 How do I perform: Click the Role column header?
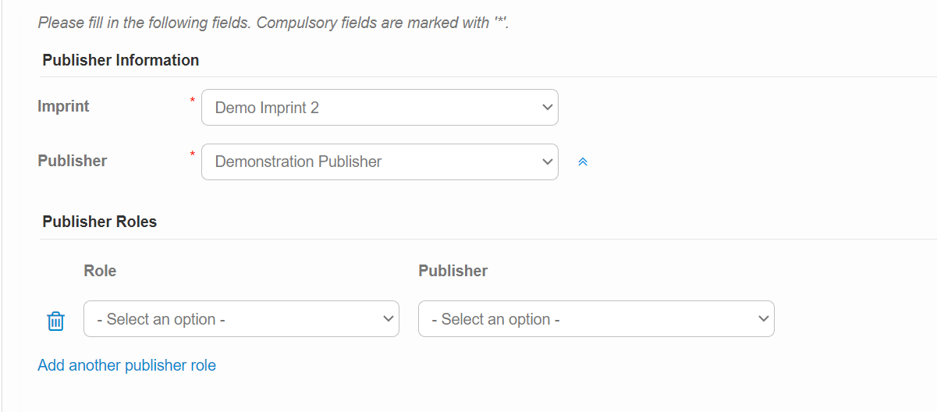pyautogui.click(x=100, y=271)
